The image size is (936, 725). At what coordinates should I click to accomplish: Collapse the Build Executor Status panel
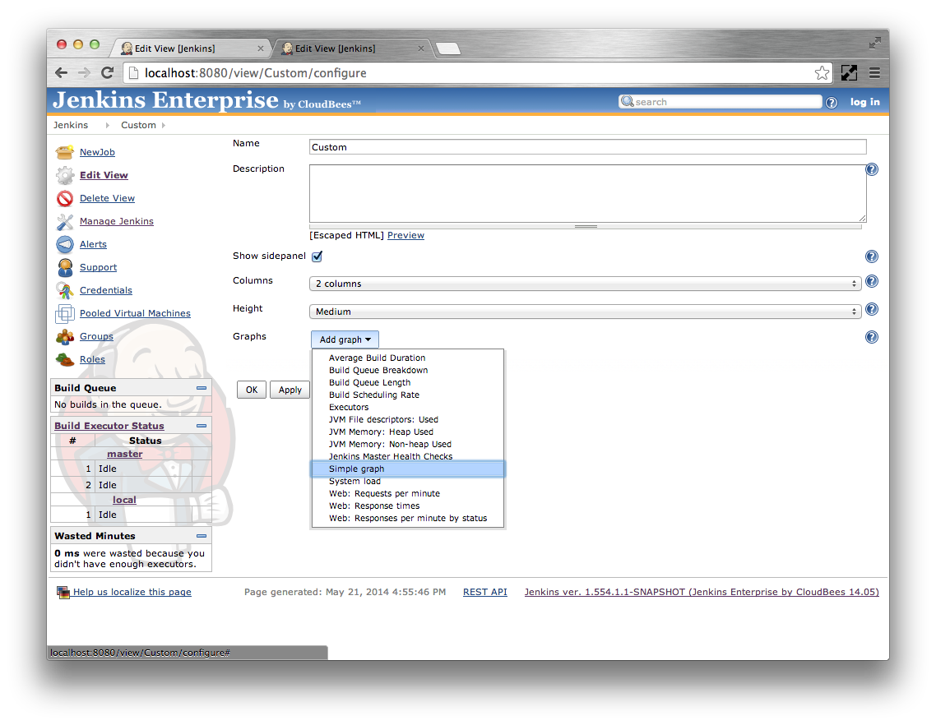pyautogui.click(x=202, y=426)
